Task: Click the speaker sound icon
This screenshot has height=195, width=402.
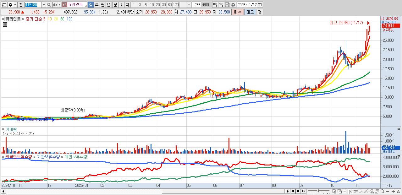Action: (55, 5)
